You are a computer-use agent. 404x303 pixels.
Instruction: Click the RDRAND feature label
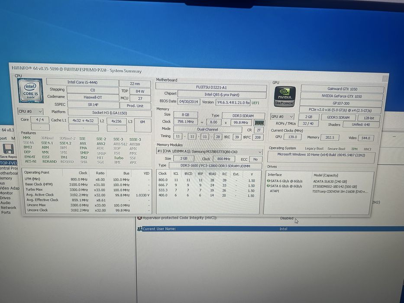coord(49,161)
